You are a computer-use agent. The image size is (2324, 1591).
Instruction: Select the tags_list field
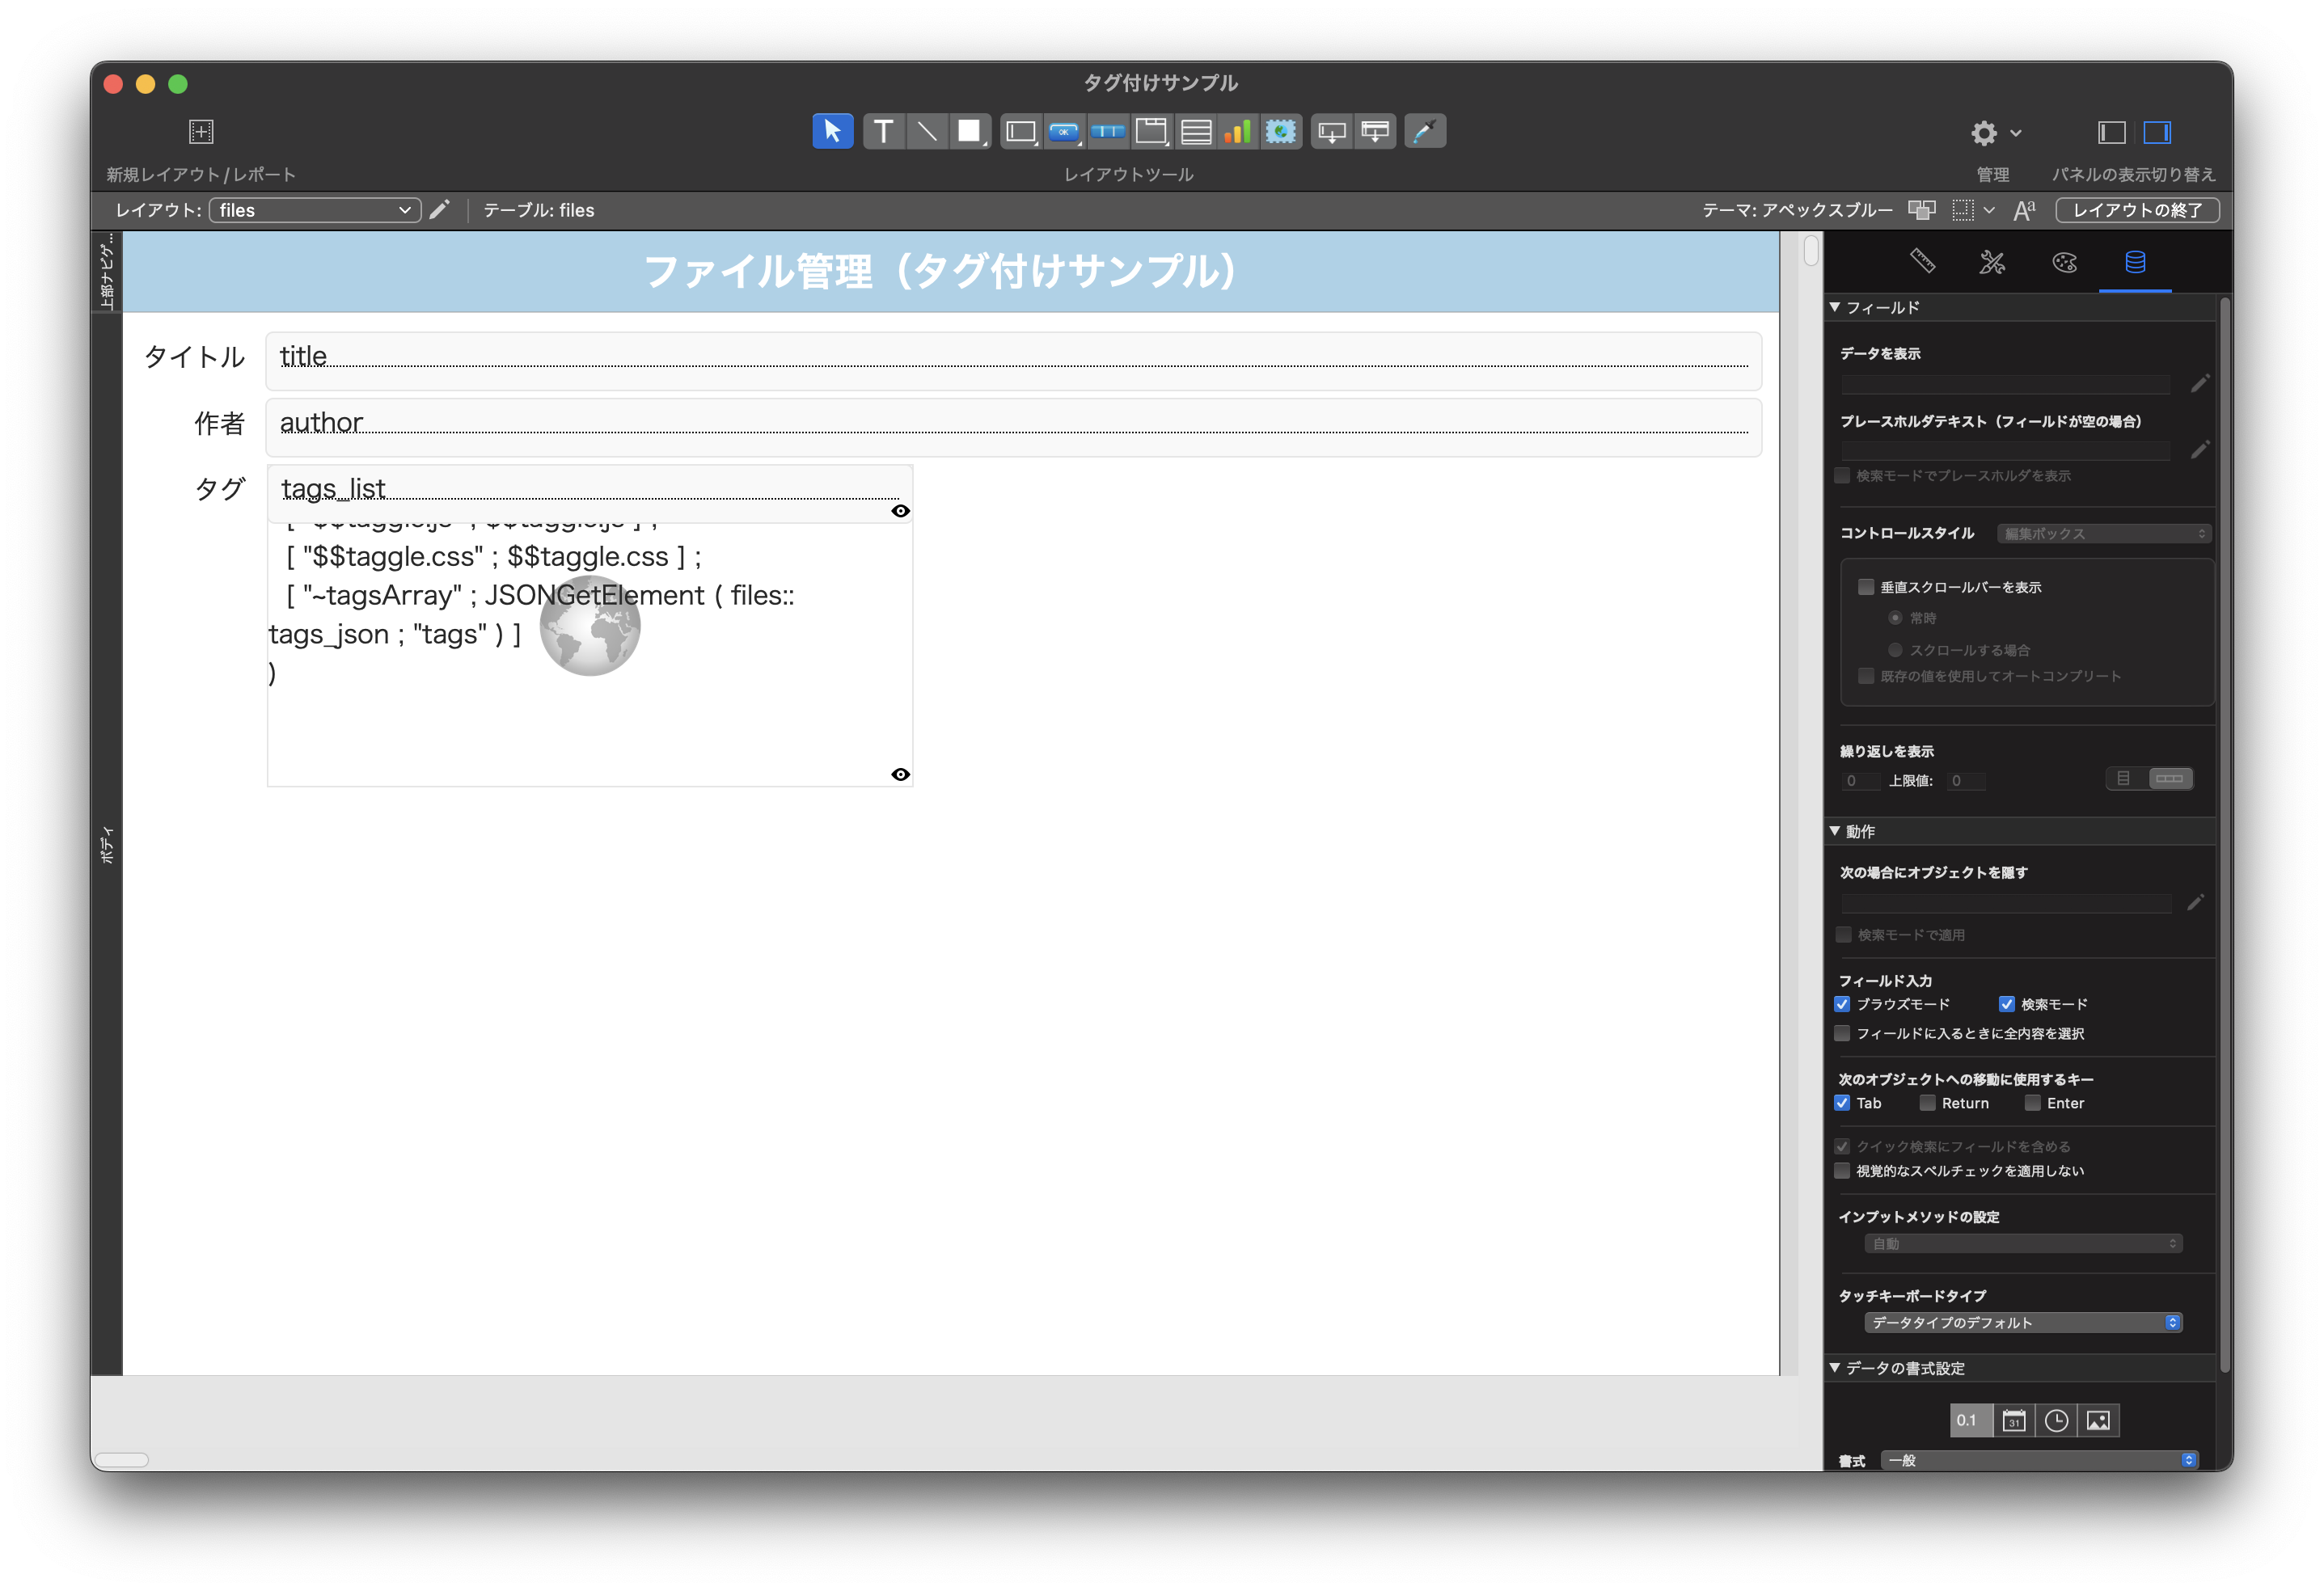click(589, 493)
